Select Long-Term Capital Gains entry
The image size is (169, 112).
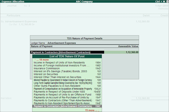67,83
